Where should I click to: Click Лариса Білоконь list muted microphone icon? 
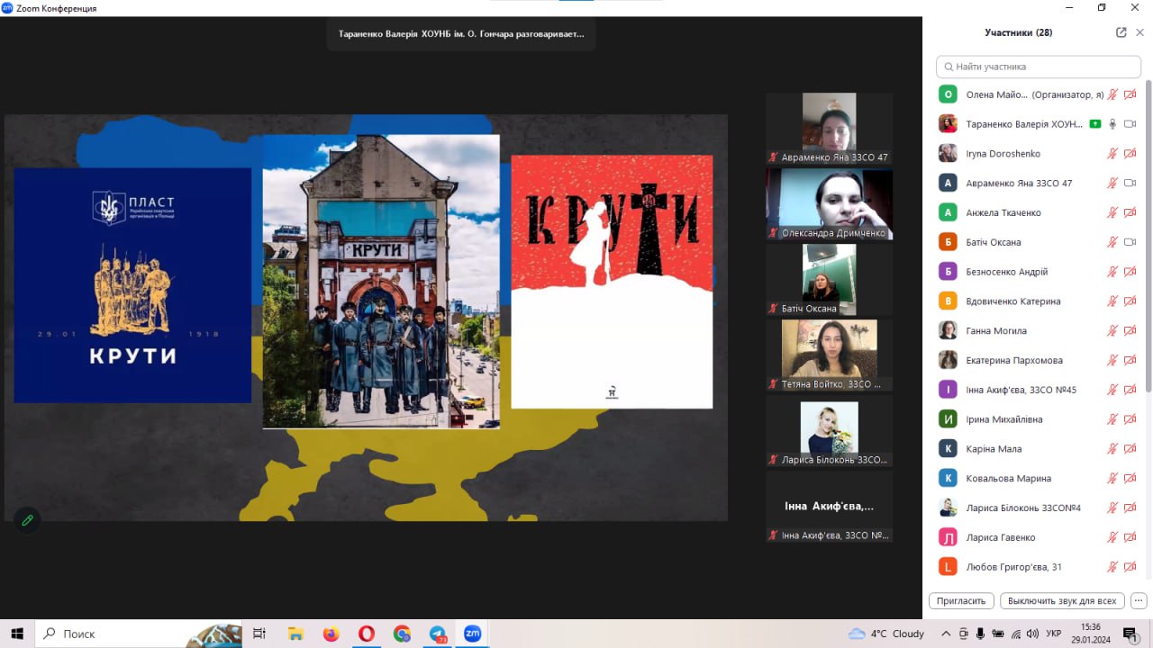(1112, 508)
